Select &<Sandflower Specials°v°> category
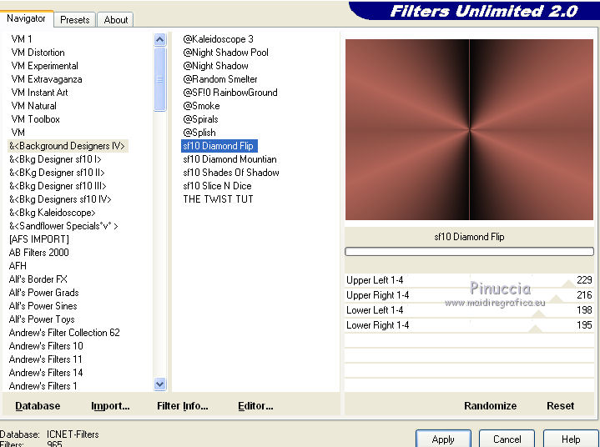 63,226
